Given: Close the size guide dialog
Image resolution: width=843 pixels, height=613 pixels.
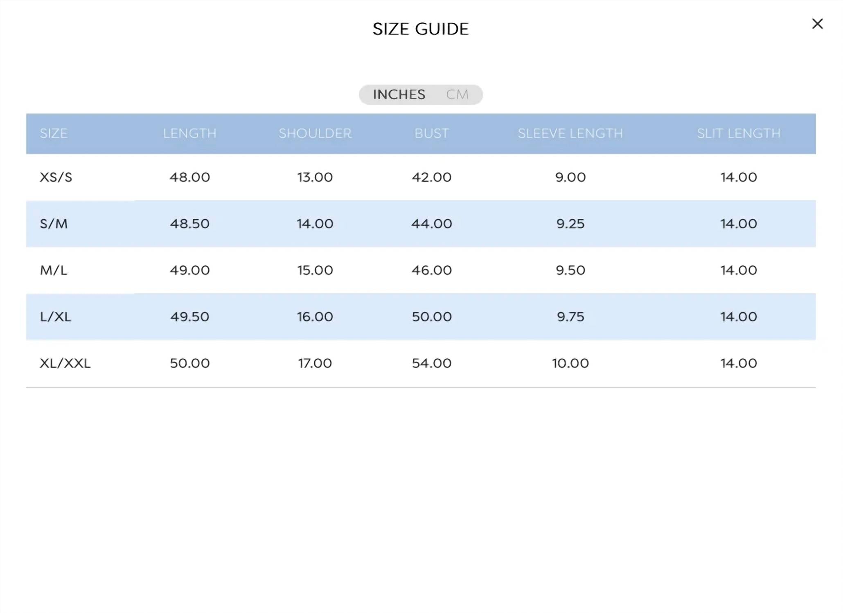Looking at the screenshot, I should pyautogui.click(x=817, y=24).
